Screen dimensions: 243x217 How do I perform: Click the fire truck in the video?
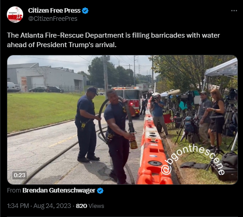[x=127, y=101]
